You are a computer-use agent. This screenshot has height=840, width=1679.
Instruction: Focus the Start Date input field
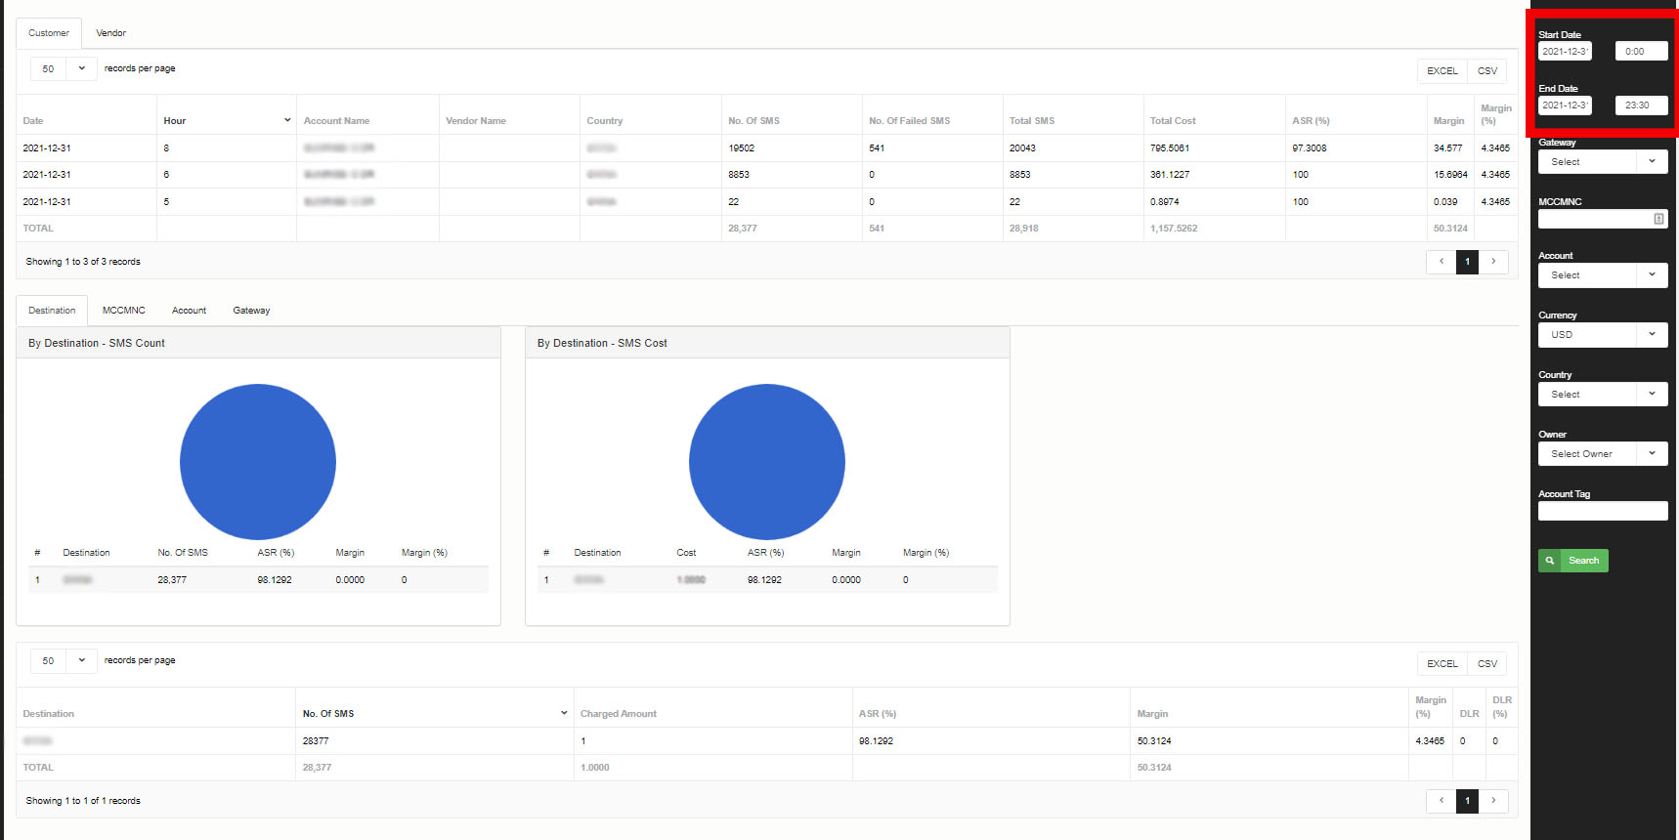1565,52
